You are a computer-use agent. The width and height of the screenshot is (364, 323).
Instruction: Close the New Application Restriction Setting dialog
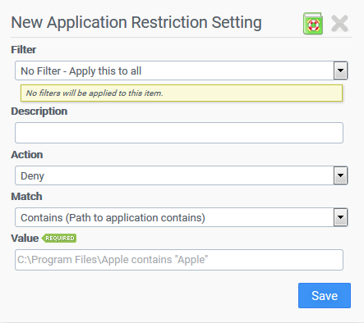pyautogui.click(x=339, y=24)
